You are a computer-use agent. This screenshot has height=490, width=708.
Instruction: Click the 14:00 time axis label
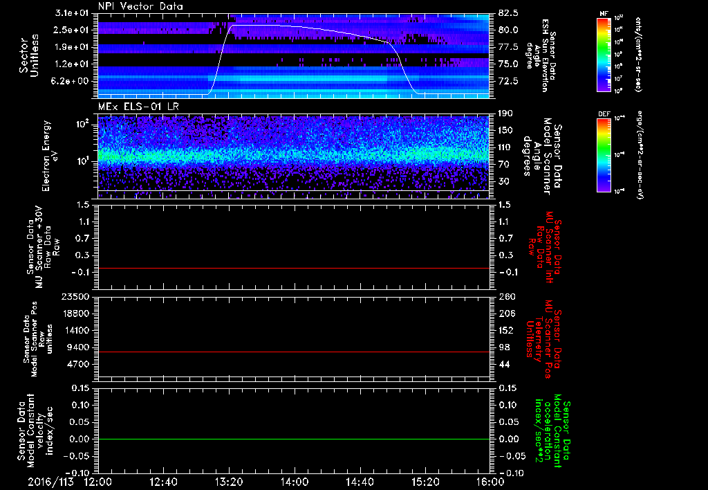pos(295,482)
